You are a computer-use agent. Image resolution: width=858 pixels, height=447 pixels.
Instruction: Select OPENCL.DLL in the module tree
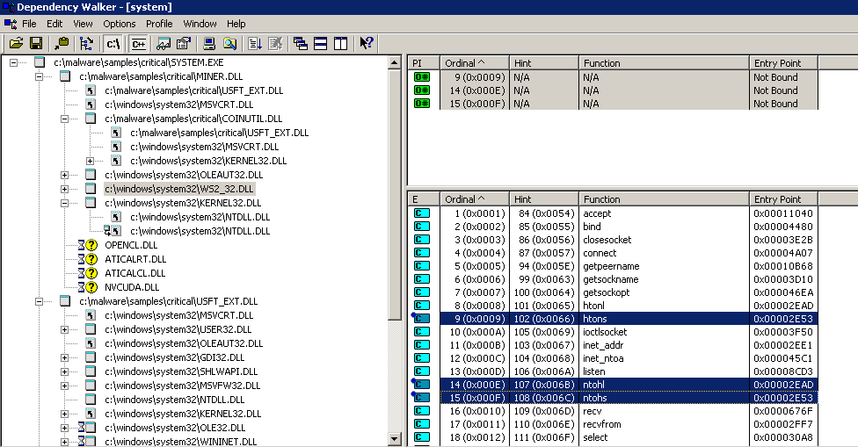[131, 245]
